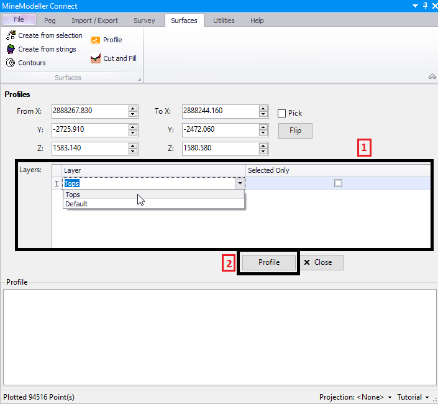Enable the Pick checkbox

pos(281,113)
